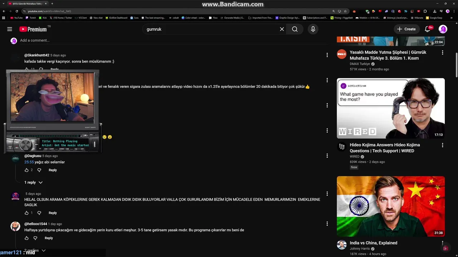458x257 pixels.
Task: Open Chrome three-dot menu
Action: pyautogui.click(x=454, y=11)
